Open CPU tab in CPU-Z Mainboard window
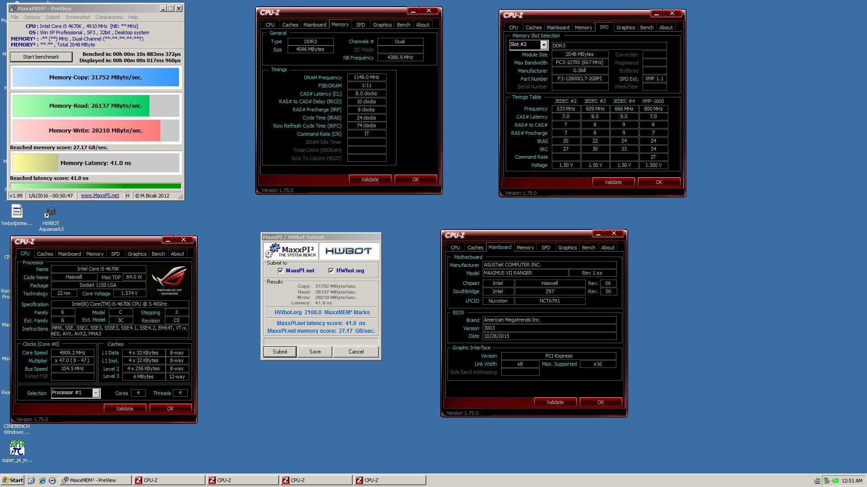 tap(455, 248)
